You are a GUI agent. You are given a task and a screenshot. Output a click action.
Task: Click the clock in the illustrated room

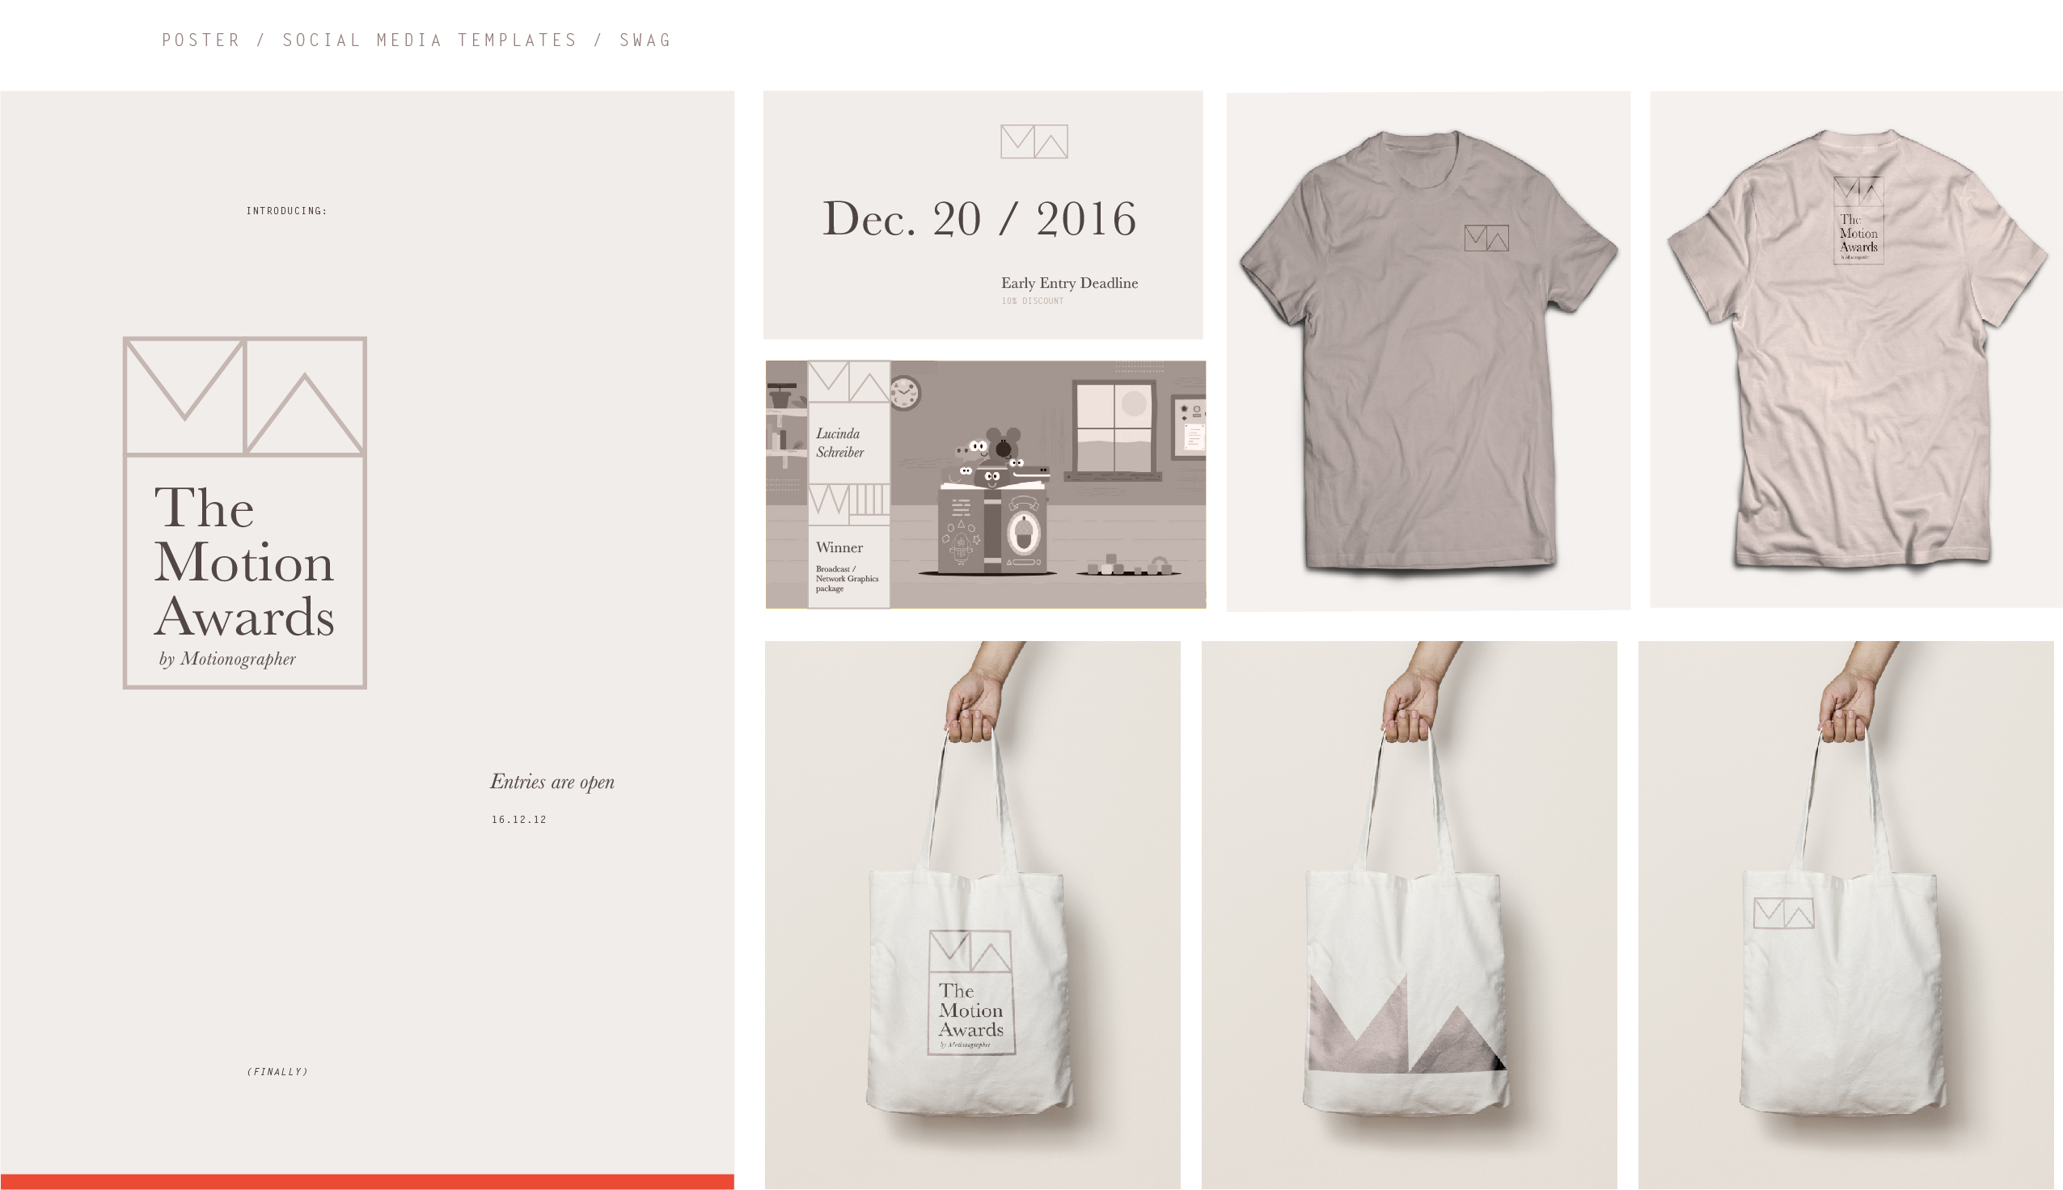click(x=905, y=393)
